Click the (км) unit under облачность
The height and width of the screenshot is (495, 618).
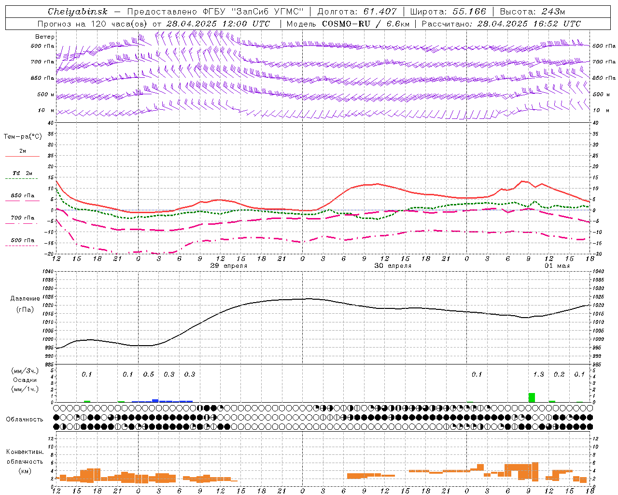coord(25,471)
